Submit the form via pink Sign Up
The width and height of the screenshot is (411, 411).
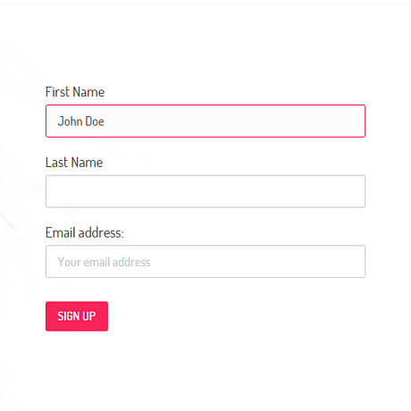[x=77, y=316]
